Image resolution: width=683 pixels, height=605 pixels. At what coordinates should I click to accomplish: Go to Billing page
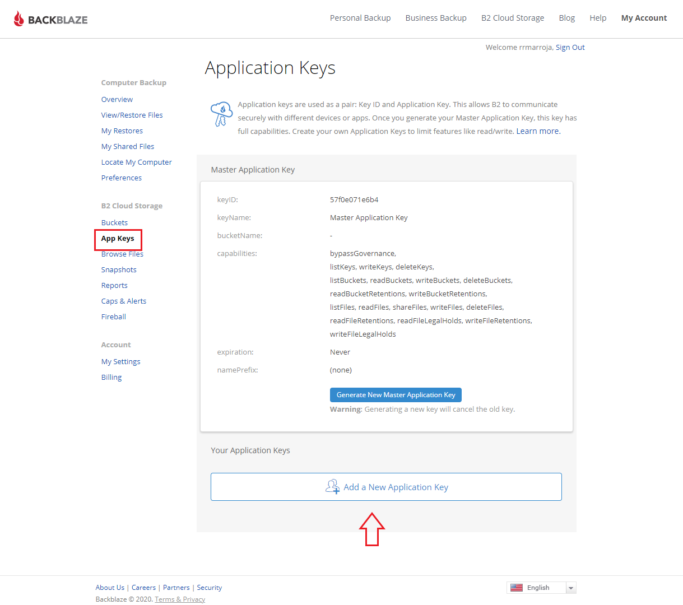(111, 377)
